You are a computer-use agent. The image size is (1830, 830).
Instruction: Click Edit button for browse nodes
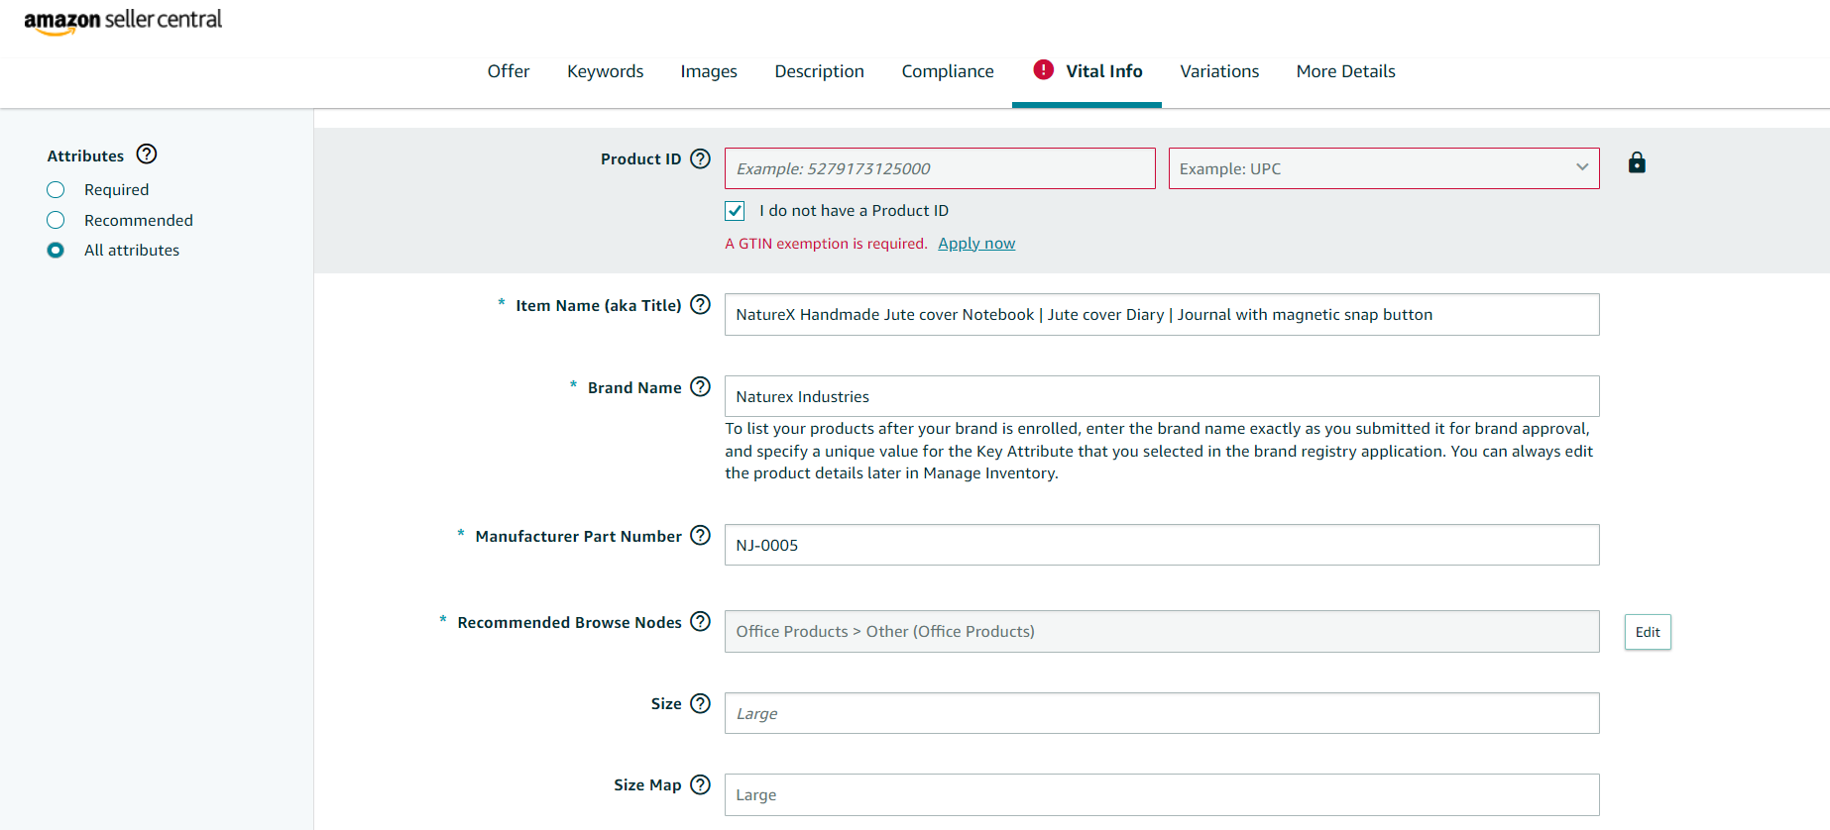coord(1648,632)
